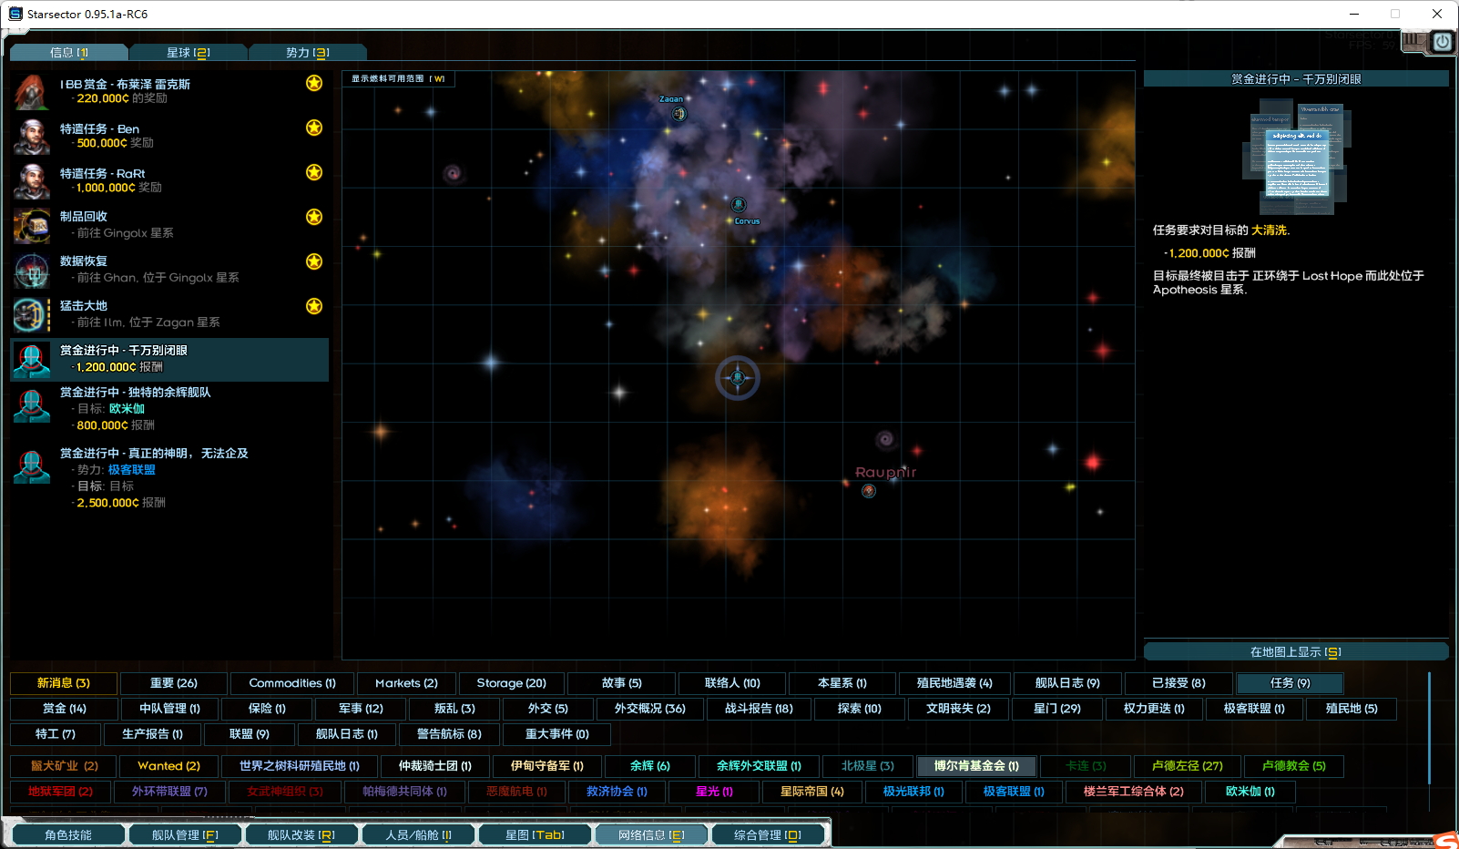Click the Raupnir system marker on map
Viewport: 1459px width, 849px height.
(x=869, y=491)
